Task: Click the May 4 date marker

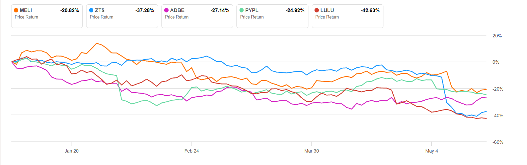Action: pyautogui.click(x=431, y=151)
